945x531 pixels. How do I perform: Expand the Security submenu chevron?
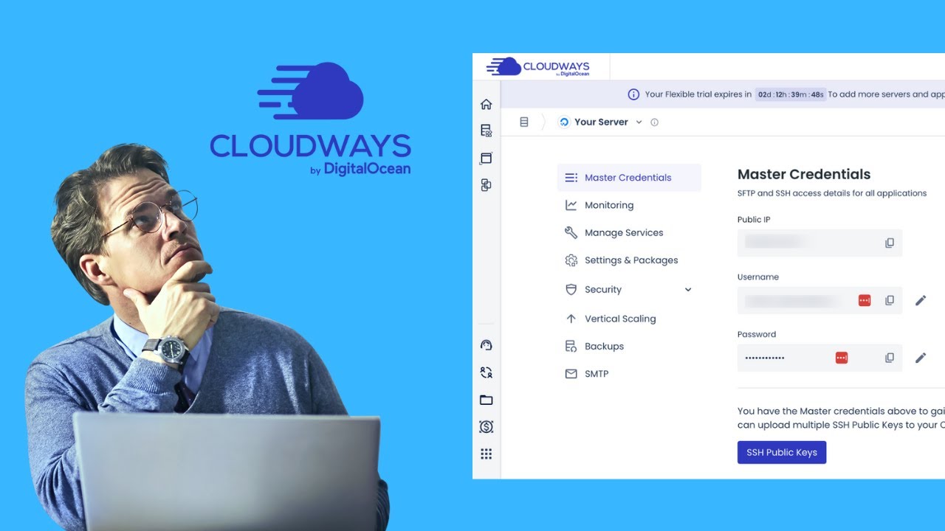click(688, 290)
